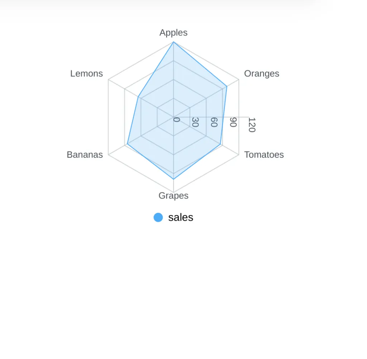Select the Lemons axis label
Viewport: 367px width, 359px height.
click(x=86, y=73)
